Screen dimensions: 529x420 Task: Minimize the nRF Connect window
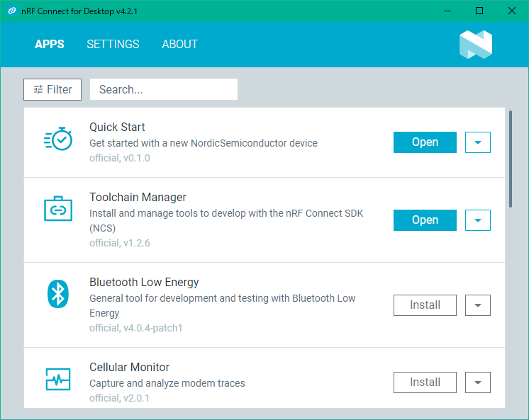point(447,11)
